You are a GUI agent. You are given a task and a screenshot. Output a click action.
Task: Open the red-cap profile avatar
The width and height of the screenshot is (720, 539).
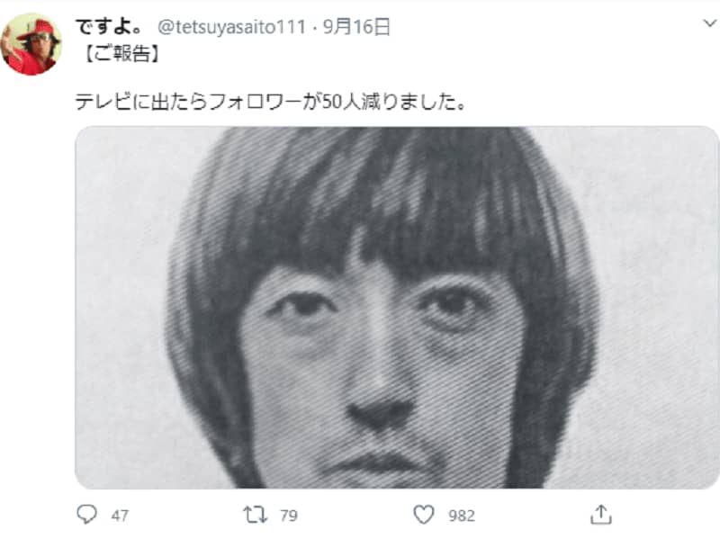31,44
